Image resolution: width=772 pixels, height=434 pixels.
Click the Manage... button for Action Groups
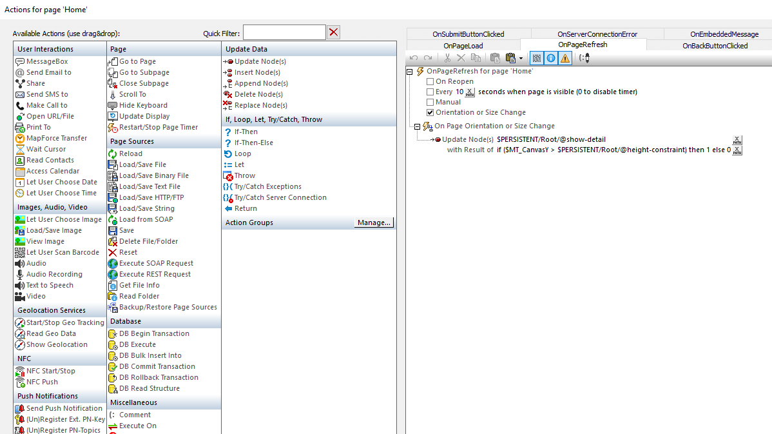point(374,222)
